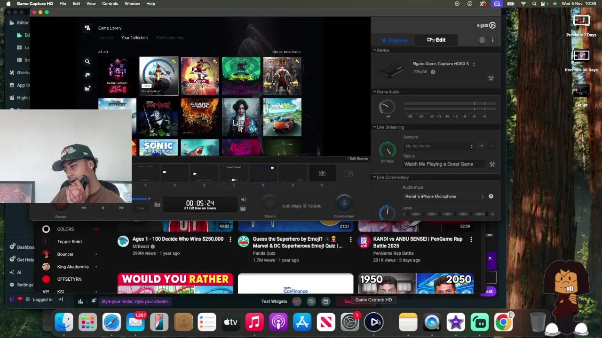Viewport: 602px width, 338px height.
Task: Switch to the Capture tab
Action: tap(394, 40)
